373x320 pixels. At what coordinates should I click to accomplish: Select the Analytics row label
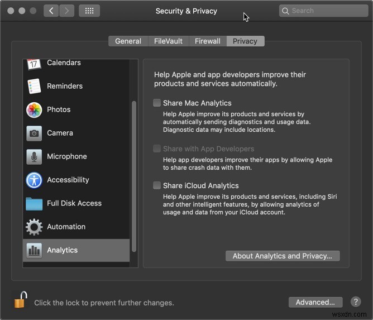[x=63, y=250]
